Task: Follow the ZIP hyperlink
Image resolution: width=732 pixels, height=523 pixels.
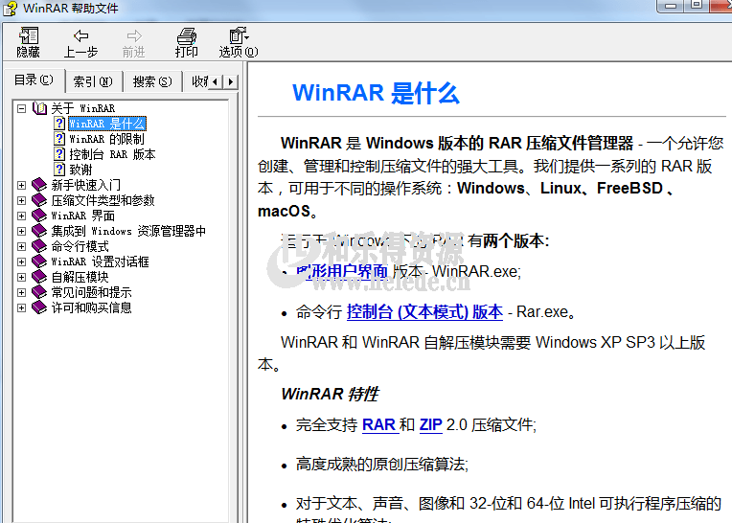Action: click(x=430, y=424)
